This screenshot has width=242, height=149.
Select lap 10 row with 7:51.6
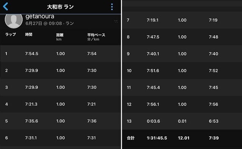coord(182,71)
